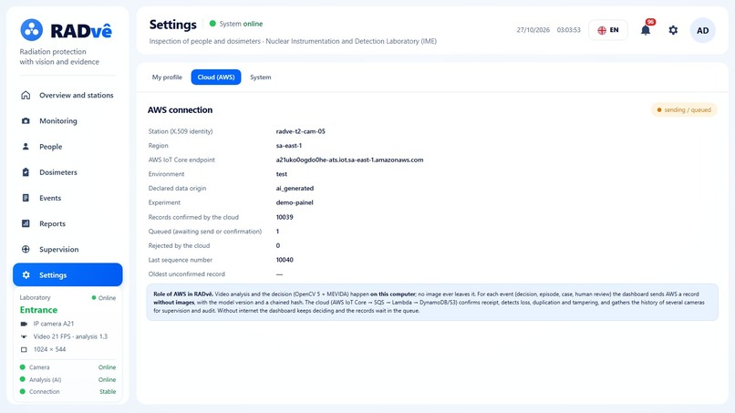This screenshot has width=735, height=413.
Task: Open the EN language selector
Action: (x=608, y=30)
